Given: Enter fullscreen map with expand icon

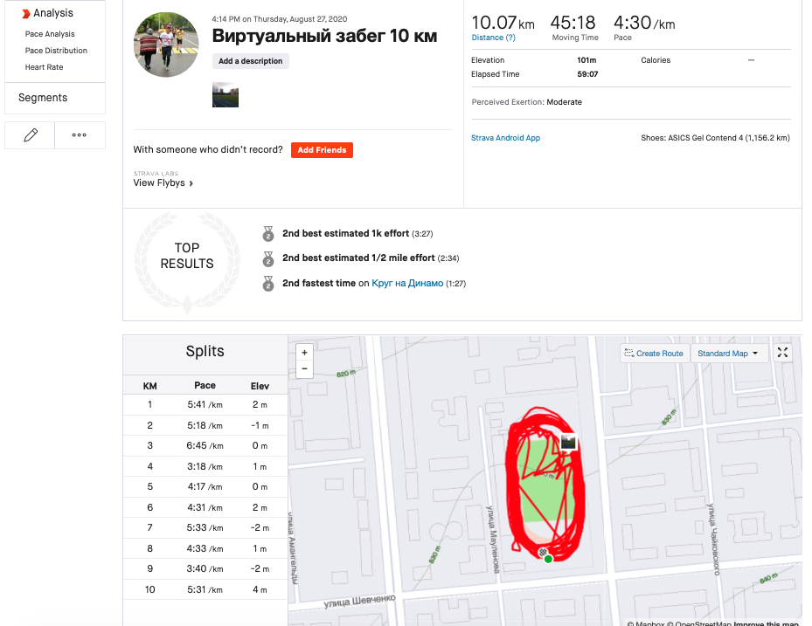Looking at the screenshot, I should 782,353.
